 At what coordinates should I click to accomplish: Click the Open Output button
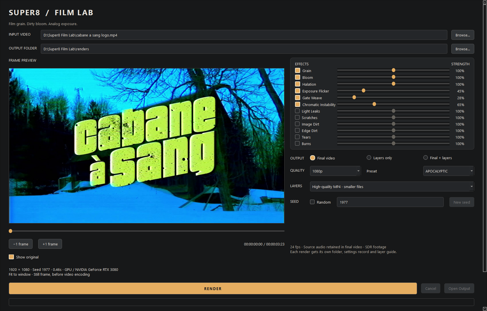459,288
